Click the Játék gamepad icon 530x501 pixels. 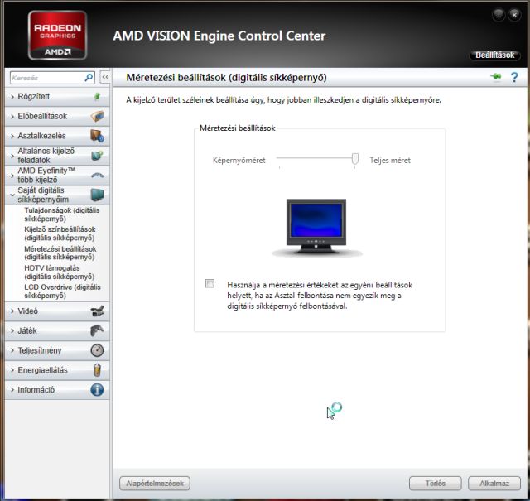pos(97,330)
